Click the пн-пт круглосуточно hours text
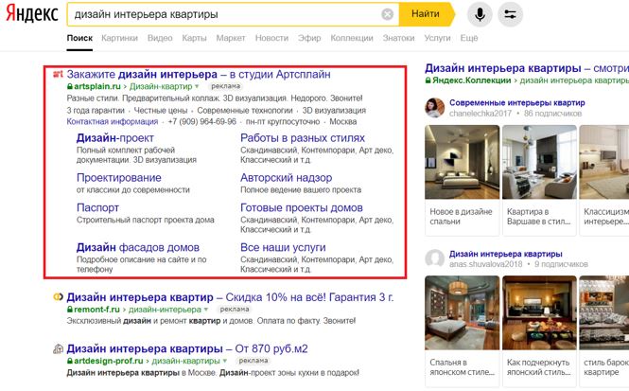This screenshot has width=629, height=391. [283, 121]
